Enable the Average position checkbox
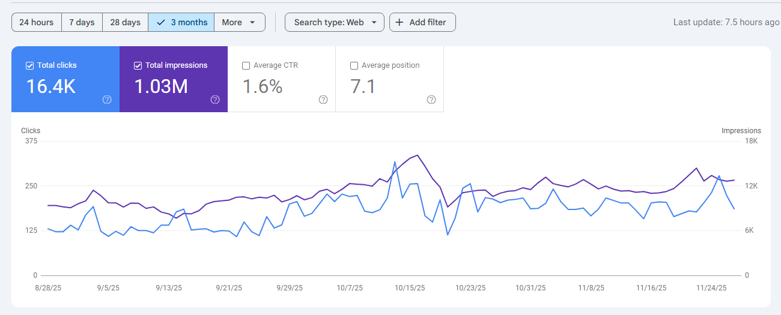781x315 pixels. pyautogui.click(x=354, y=65)
